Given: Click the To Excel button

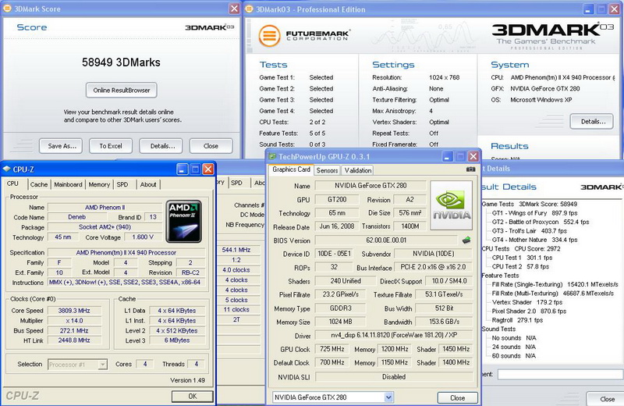Looking at the screenshot, I should pyautogui.click(x=111, y=146).
